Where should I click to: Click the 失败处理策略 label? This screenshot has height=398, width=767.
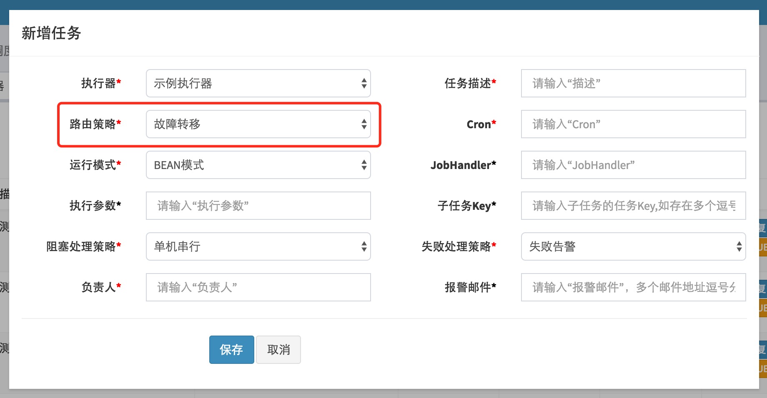coord(459,246)
